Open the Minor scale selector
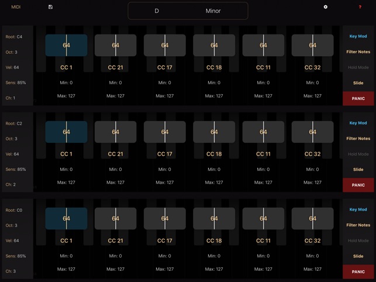Screen dimensions: 376x282 pyautogui.click(x=213, y=11)
